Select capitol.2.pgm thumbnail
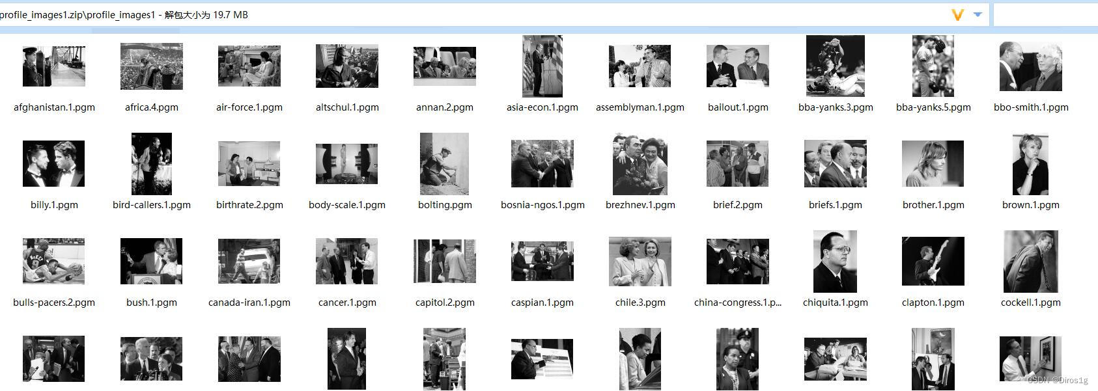 445,262
